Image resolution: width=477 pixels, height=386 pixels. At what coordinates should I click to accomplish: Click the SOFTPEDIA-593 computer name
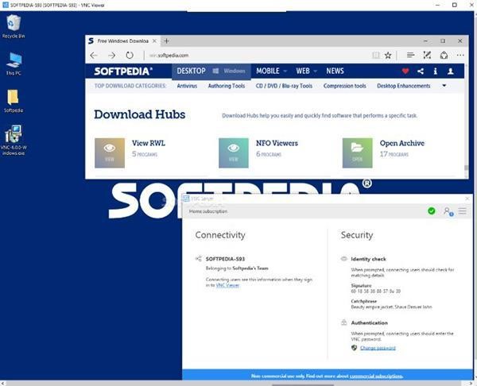tap(225, 259)
